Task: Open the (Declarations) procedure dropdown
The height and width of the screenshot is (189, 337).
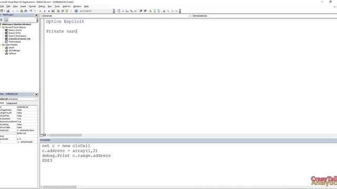Action: (x=264, y=16)
